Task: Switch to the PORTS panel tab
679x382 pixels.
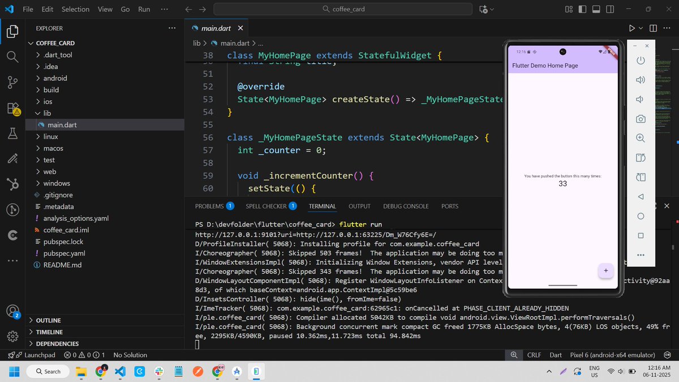Action: (x=450, y=206)
